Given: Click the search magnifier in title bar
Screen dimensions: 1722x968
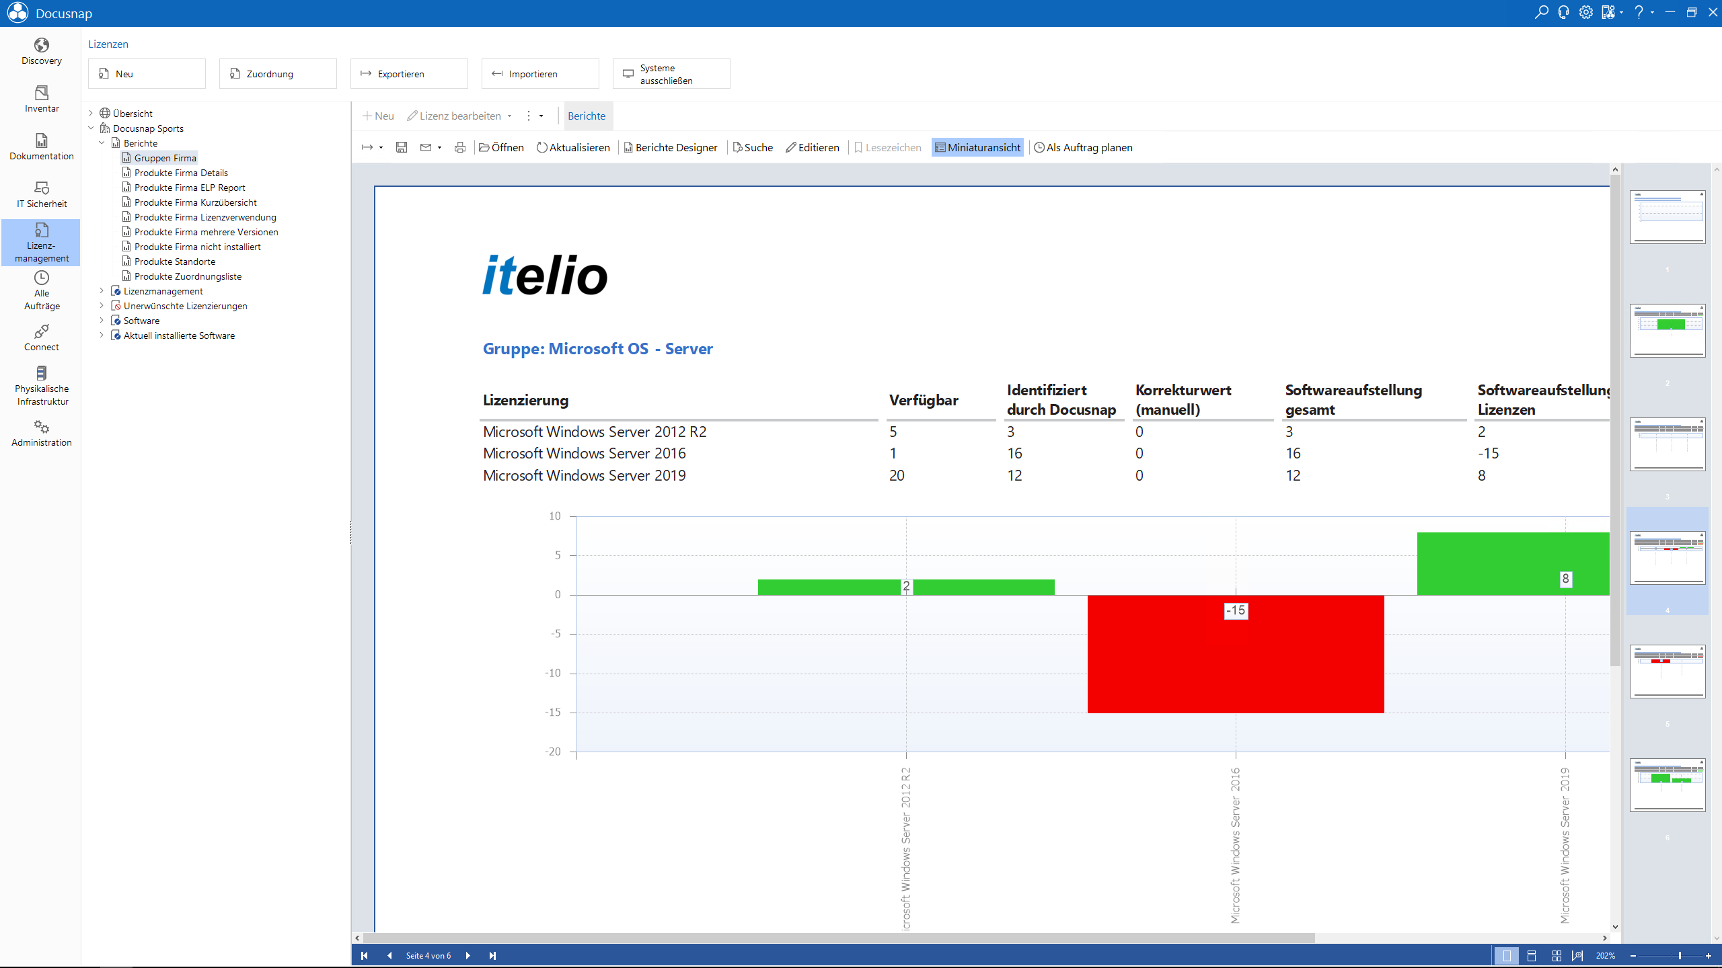Looking at the screenshot, I should (x=1541, y=13).
